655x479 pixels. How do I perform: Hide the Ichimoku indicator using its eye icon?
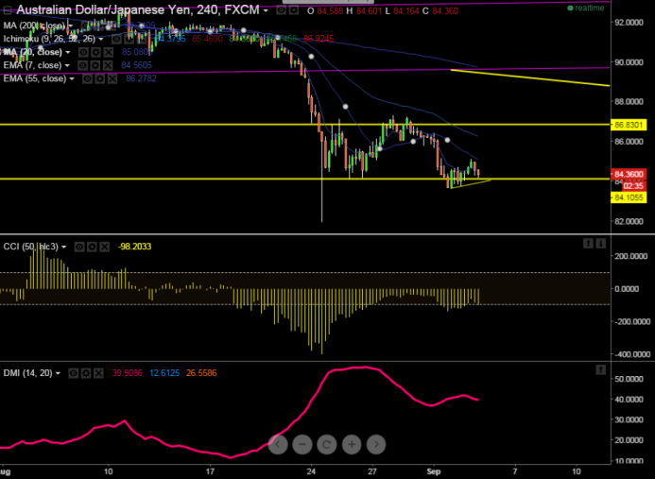pos(116,40)
